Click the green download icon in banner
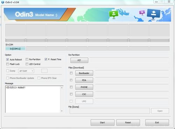This screenshot has width=175, height=129. pyautogui.click(x=113, y=14)
